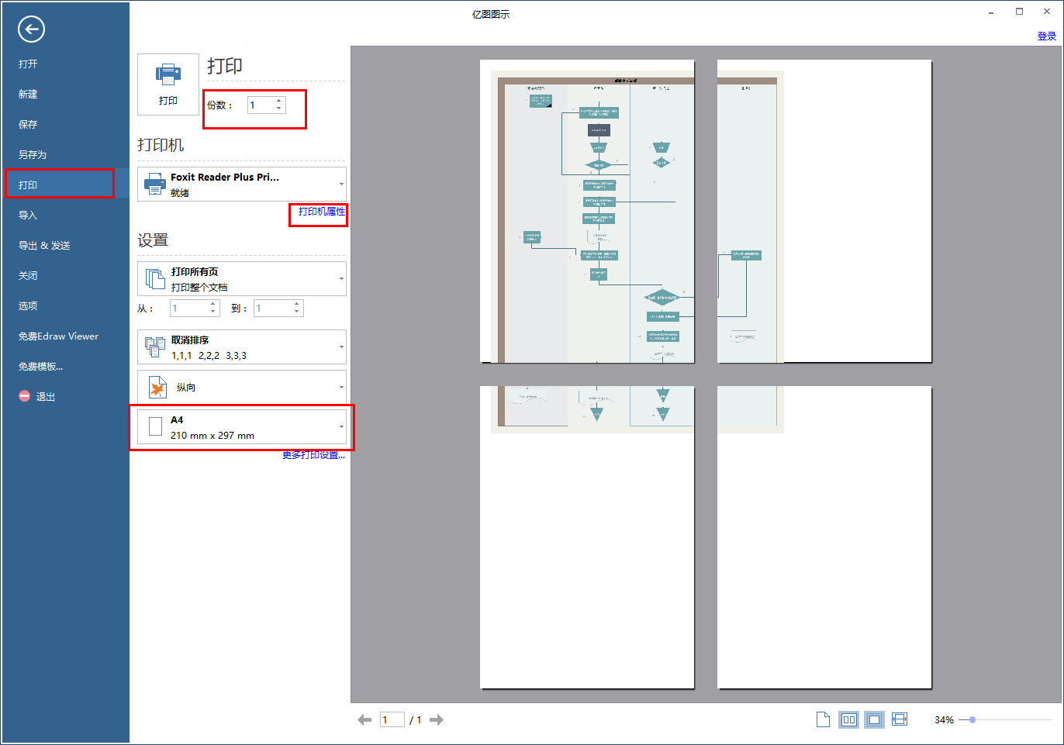1064x745 pixels.
Task: Click the current page number field
Action: (392, 720)
